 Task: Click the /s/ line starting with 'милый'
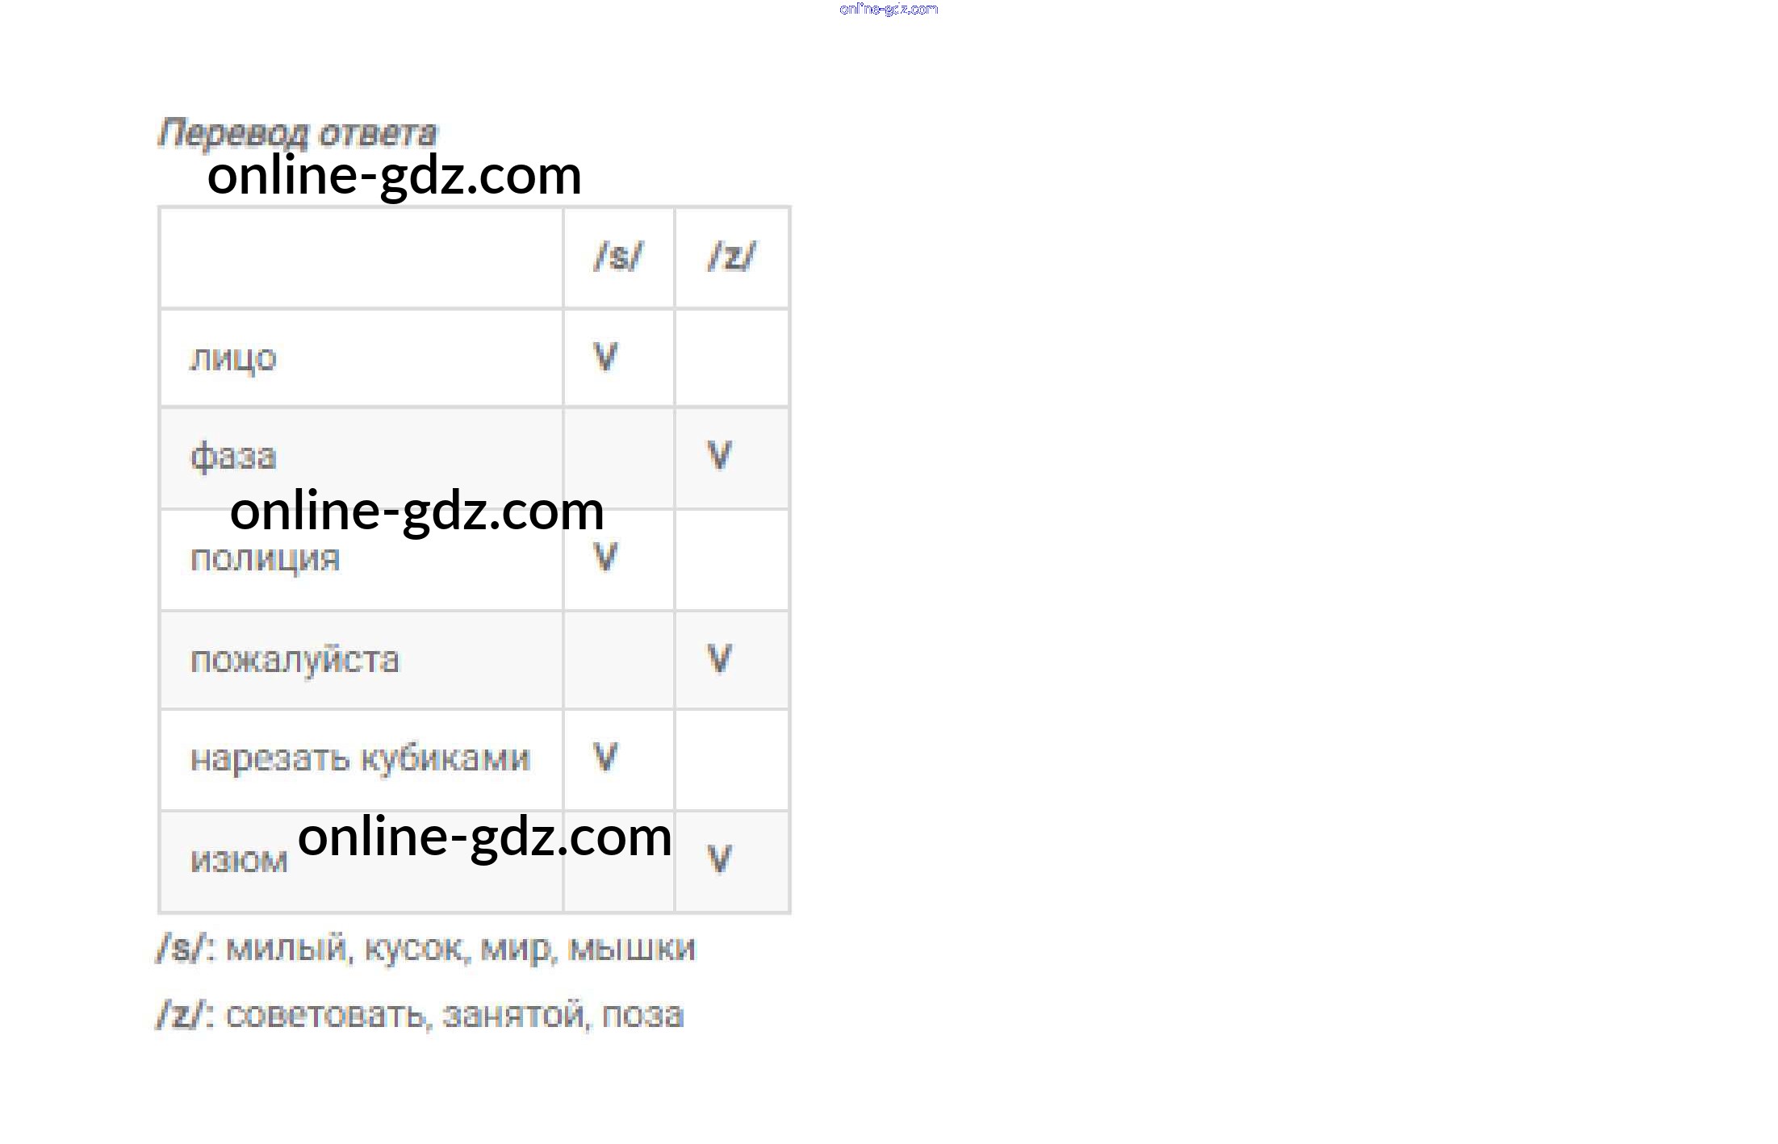pyautogui.click(x=426, y=949)
